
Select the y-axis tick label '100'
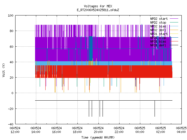tap(11, 15)
